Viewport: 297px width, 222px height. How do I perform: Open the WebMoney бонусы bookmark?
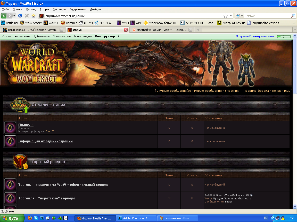point(161,23)
